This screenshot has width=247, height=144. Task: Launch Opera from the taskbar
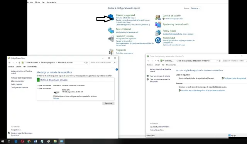(22, 141)
